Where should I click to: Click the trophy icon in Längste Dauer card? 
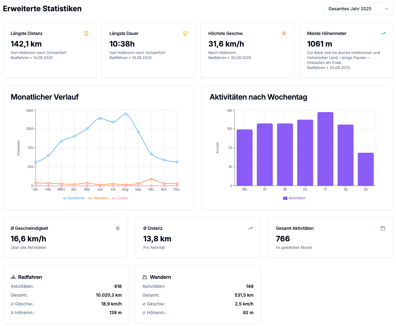pyautogui.click(x=185, y=33)
